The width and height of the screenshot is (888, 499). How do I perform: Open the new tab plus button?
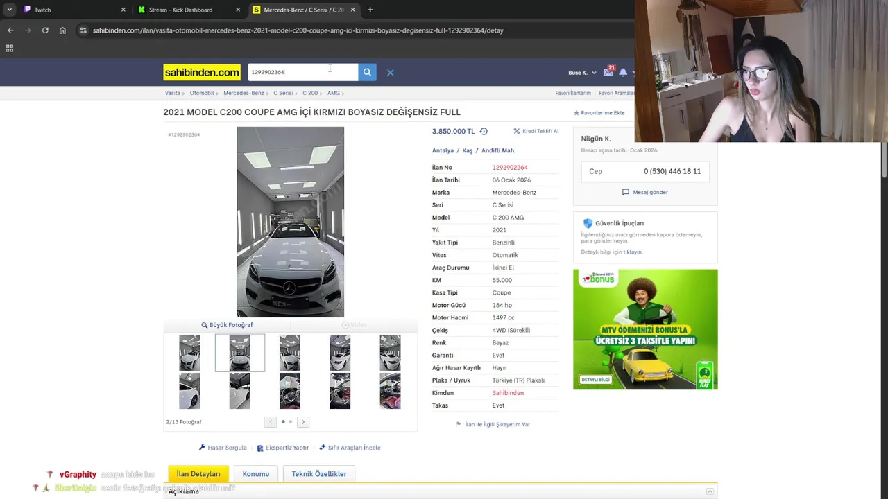pyautogui.click(x=370, y=10)
